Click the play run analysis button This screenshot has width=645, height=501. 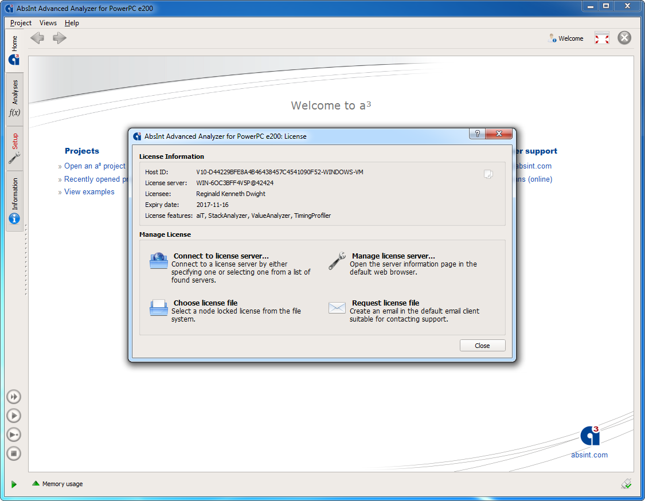click(x=14, y=416)
